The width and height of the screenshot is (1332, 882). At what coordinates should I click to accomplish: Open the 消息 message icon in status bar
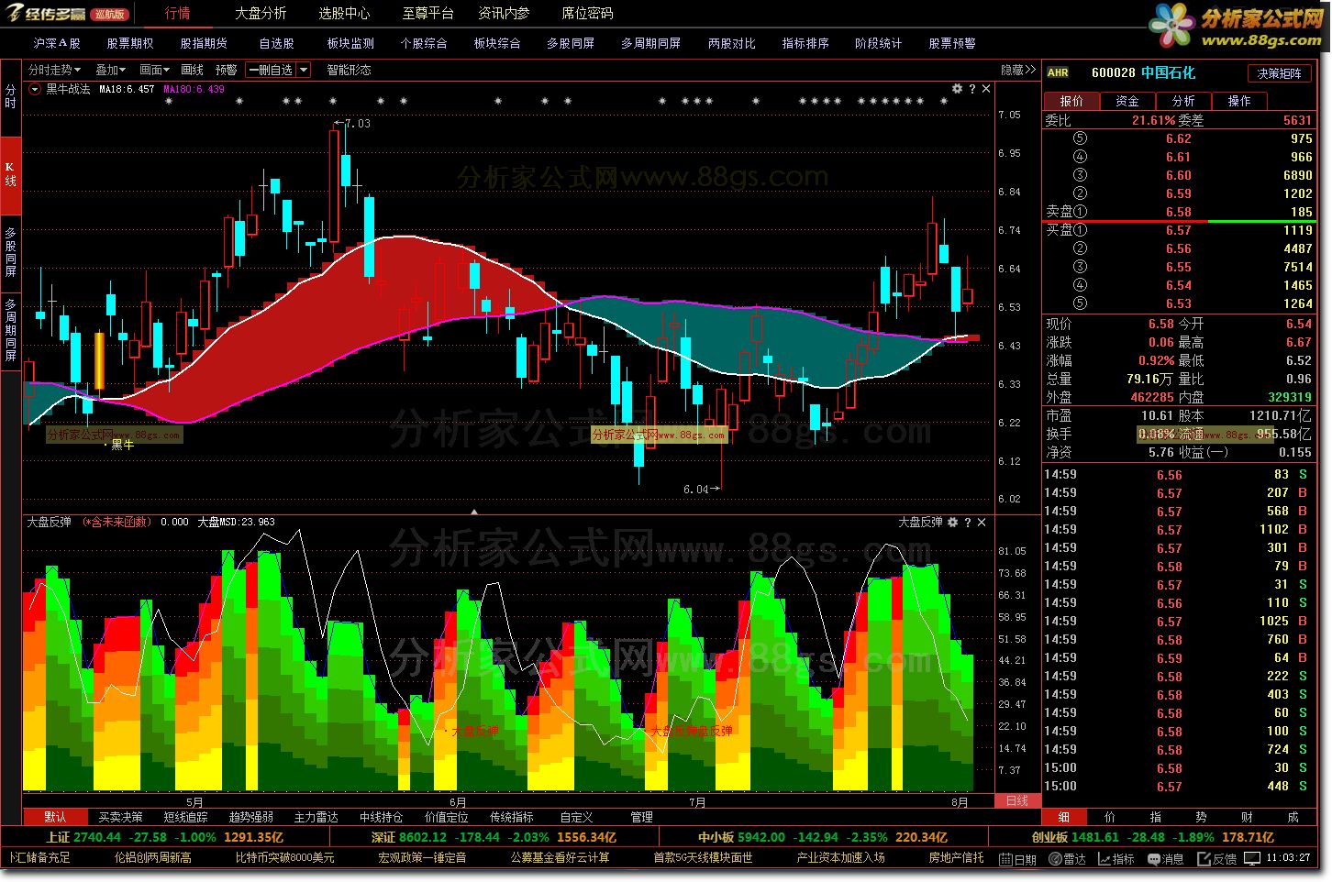click(x=1166, y=859)
